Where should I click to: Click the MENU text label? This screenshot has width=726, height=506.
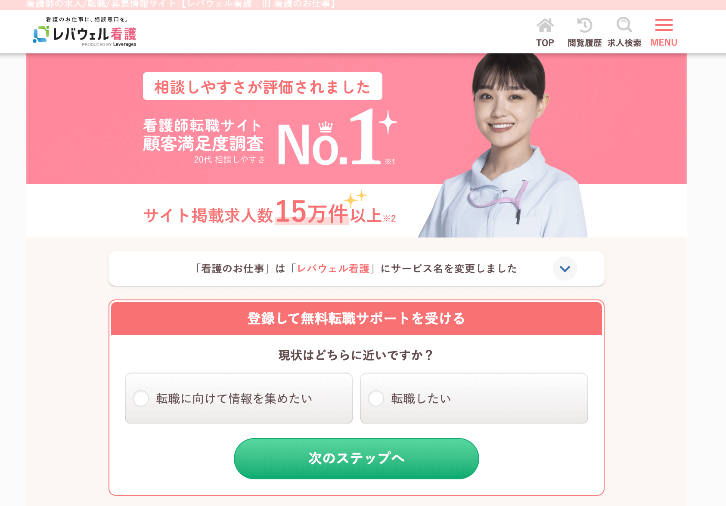664,43
